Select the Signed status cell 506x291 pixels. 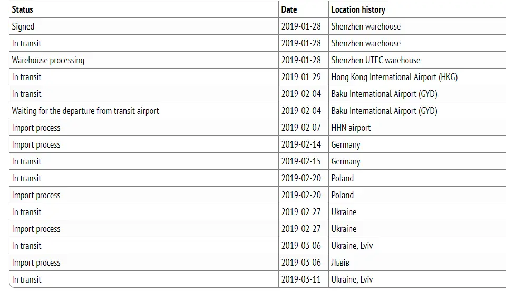coord(144,26)
